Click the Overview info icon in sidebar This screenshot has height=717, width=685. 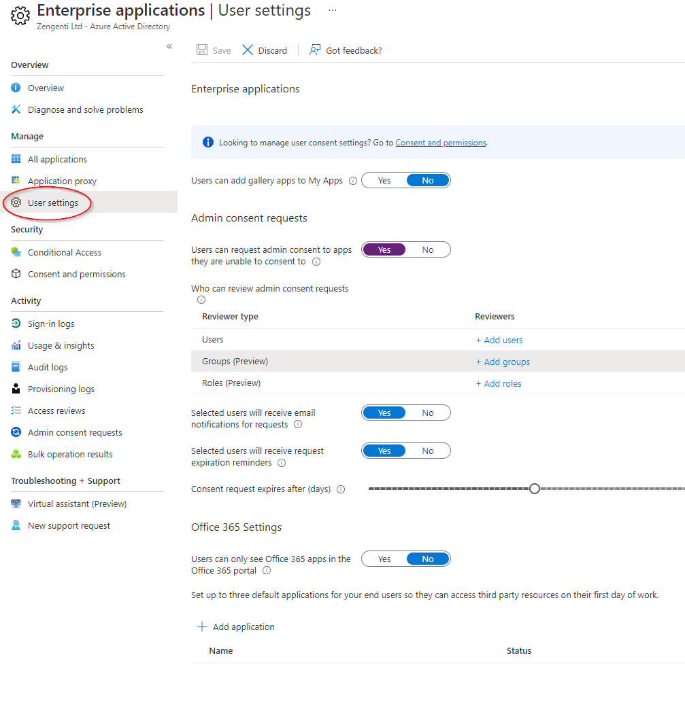[x=16, y=88]
